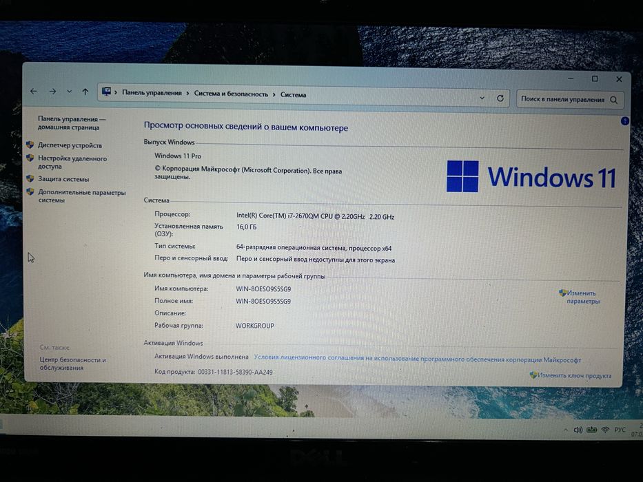The width and height of the screenshot is (643, 482).
Task: Select installed memory value '16,0 ГБ'
Action: point(247,227)
